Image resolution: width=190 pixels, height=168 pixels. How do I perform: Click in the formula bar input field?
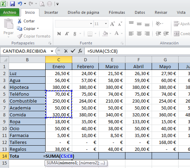pyautogui.click(x=137, y=51)
